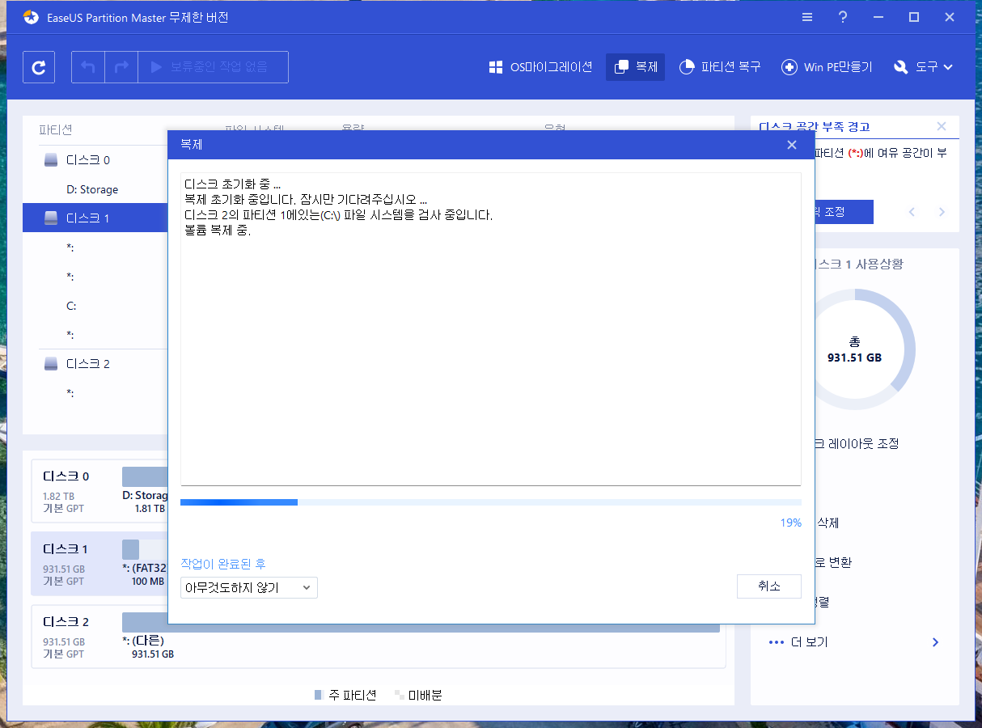982x728 pixels.
Task: Open the 아무것도하지 않기 dropdown
Action: (249, 588)
